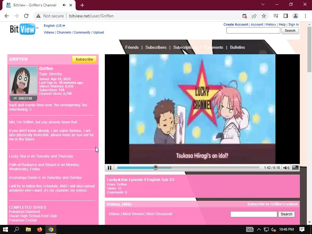This screenshot has height=234, width=312.
Task: Open the English (US) language dropdown
Action: [x=54, y=26]
